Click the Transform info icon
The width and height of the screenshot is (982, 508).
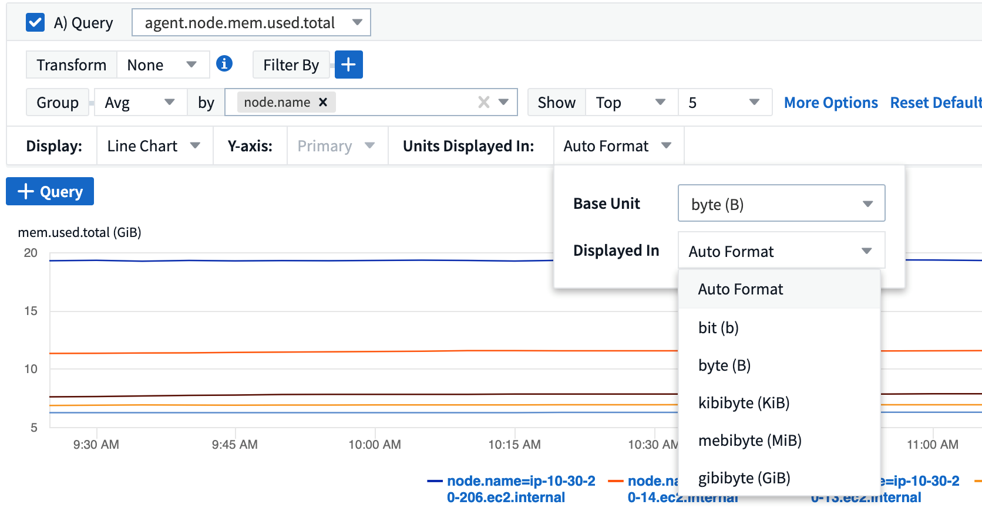[x=224, y=63]
